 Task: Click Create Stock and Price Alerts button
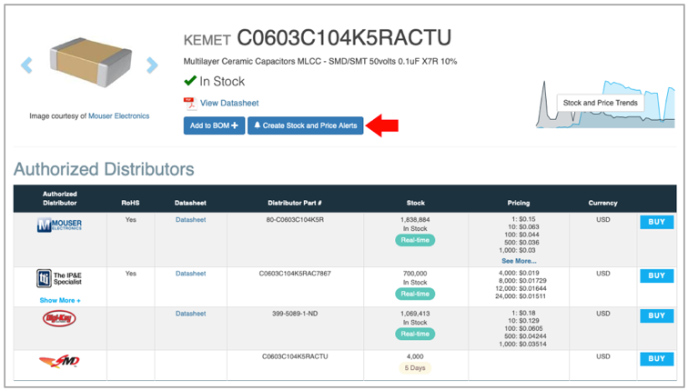pyautogui.click(x=306, y=125)
